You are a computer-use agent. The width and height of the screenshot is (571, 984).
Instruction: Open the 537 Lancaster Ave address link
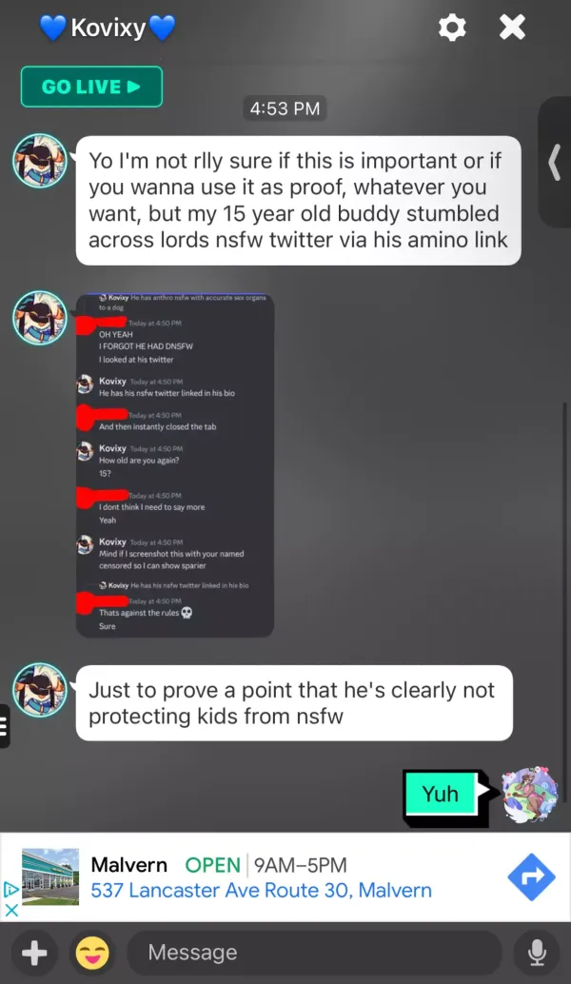coord(261,890)
